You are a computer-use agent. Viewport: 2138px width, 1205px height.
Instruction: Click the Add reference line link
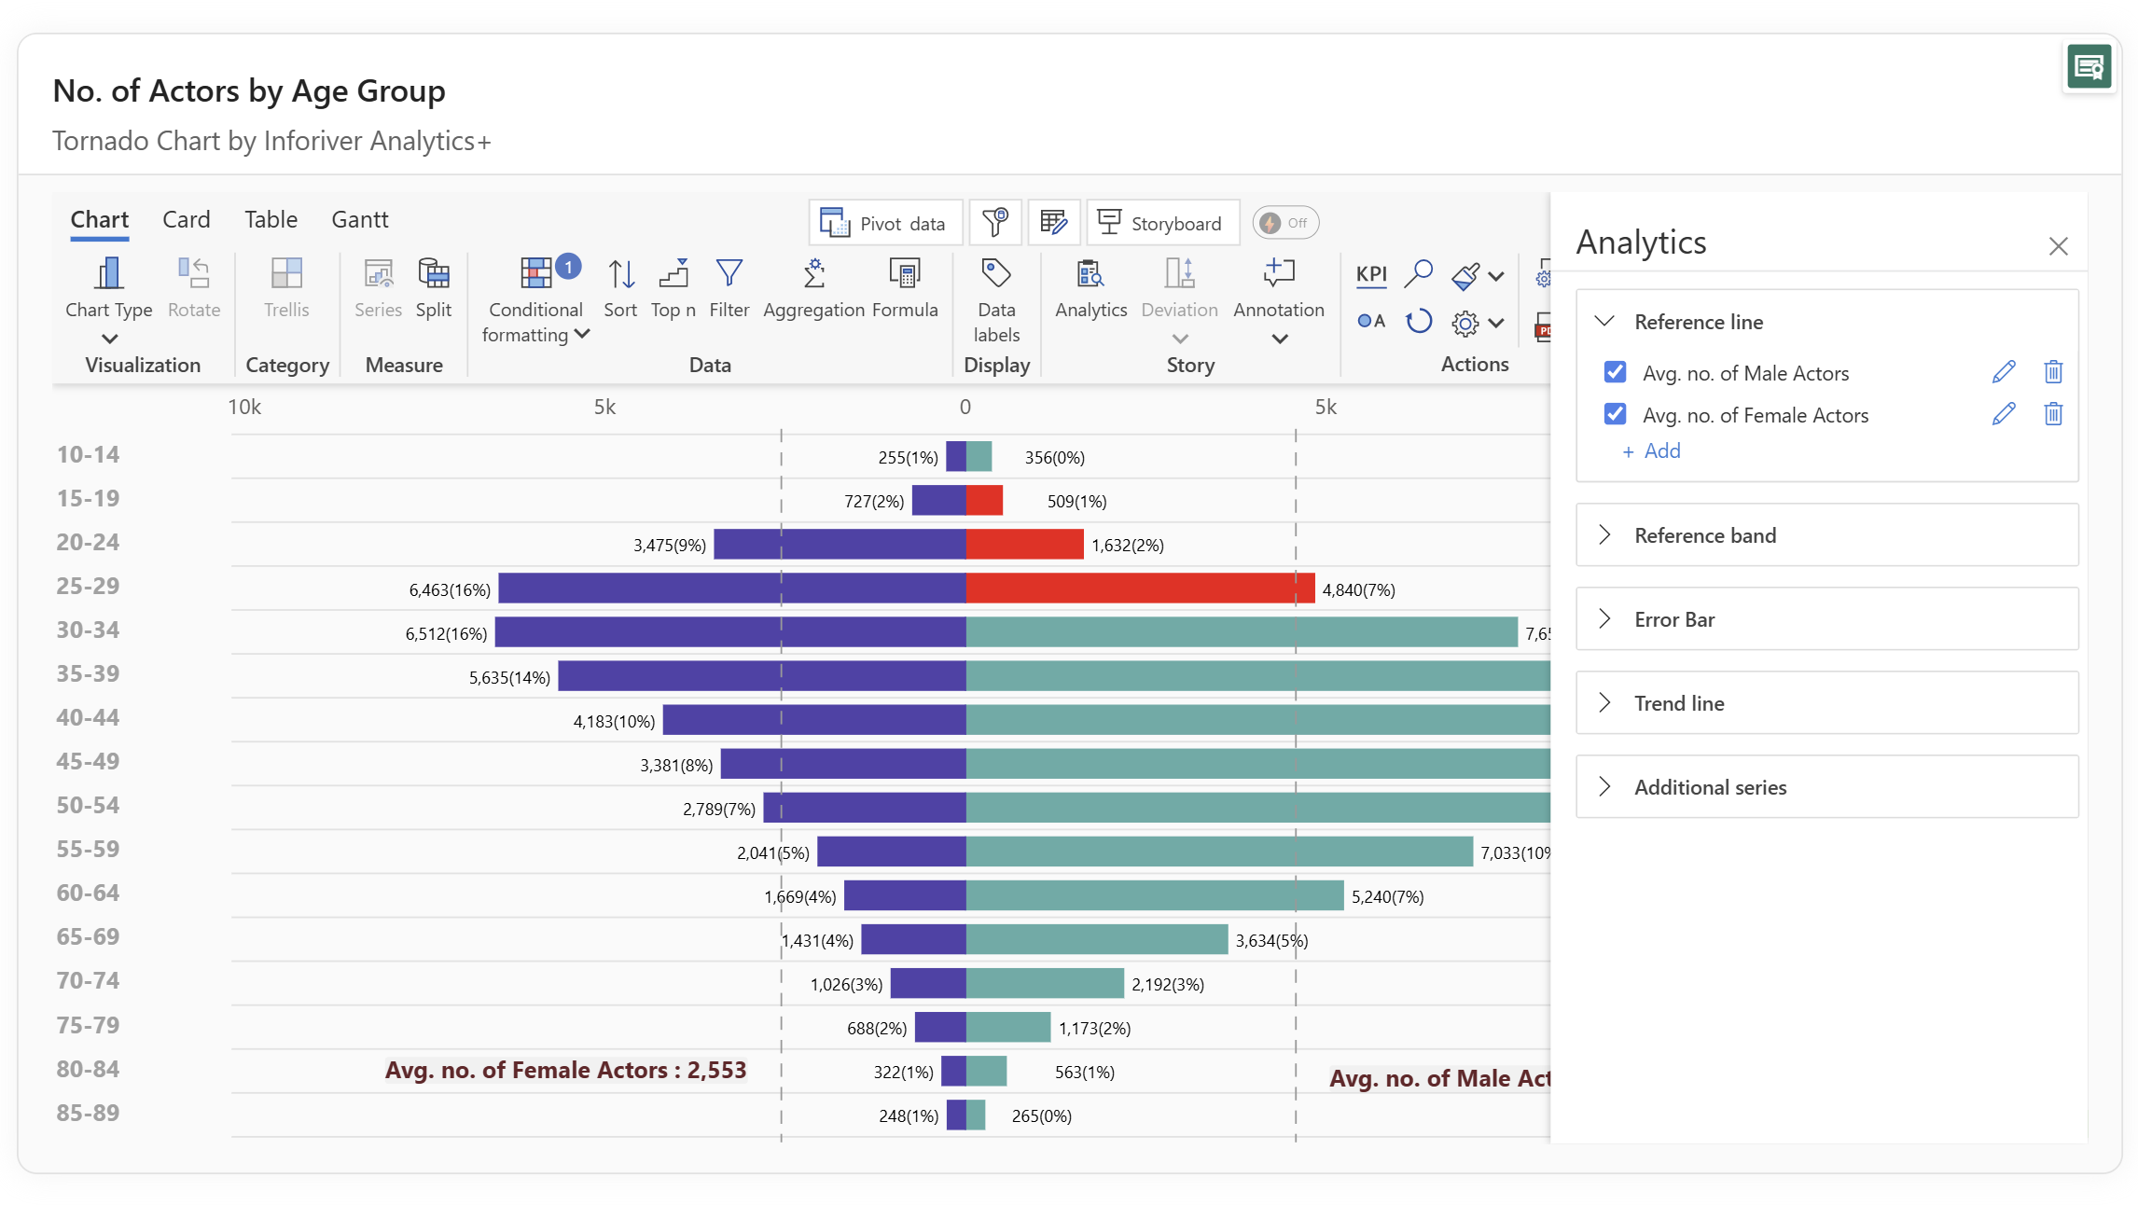(1652, 451)
